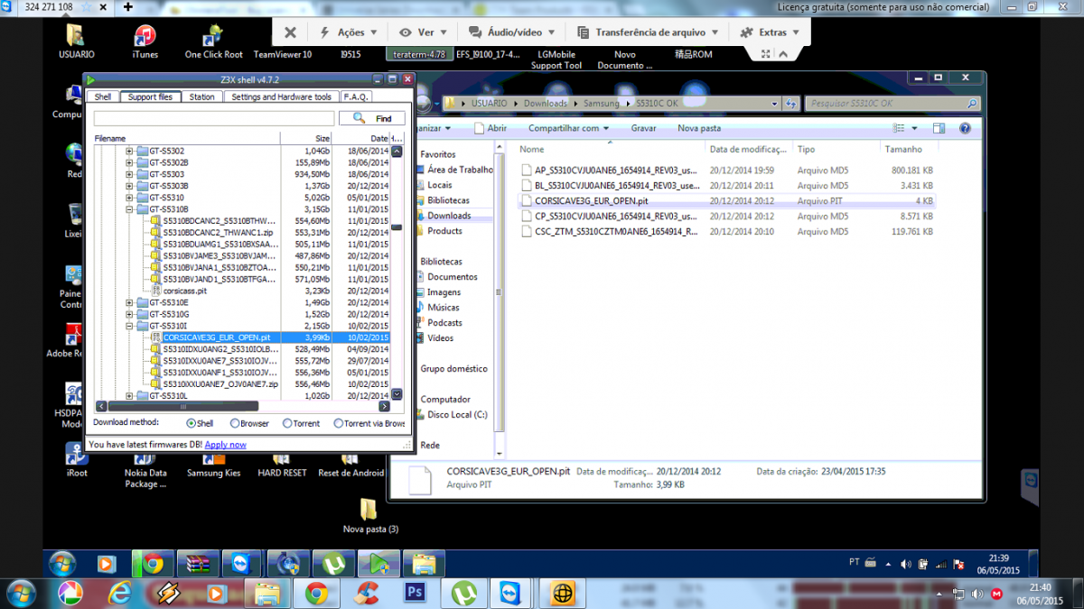Click the Explorer address refresh icon
This screenshot has height=609, width=1084.
[790, 104]
